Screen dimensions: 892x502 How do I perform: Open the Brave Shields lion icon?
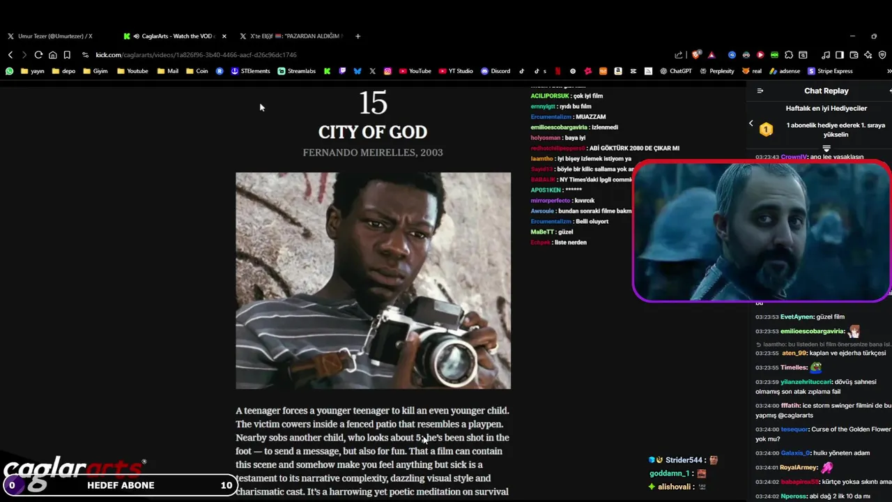pyautogui.click(x=696, y=54)
